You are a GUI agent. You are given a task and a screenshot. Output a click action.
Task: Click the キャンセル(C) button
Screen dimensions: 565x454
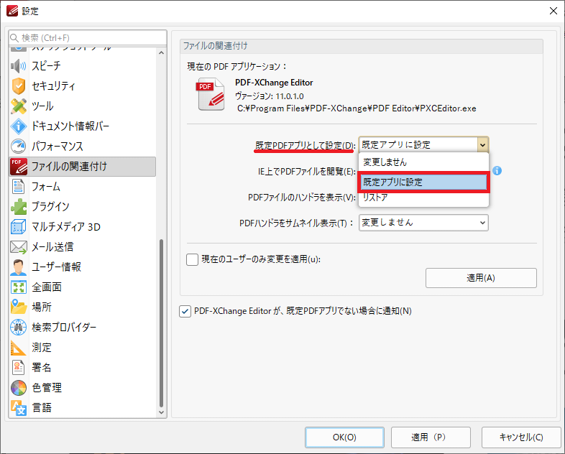[521, 437]
